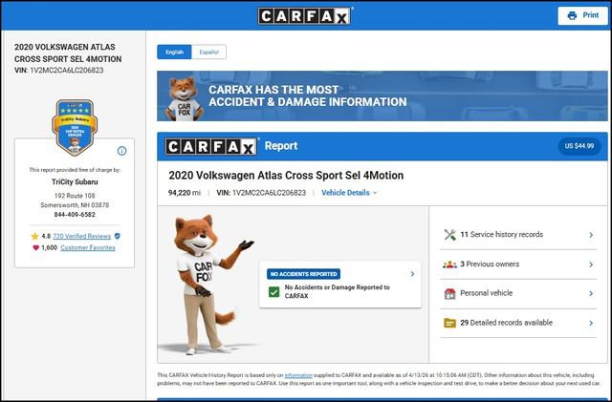Viewport: 612px width, 402px height.
Task: Select the English language tab
Action: [x=174, y=52]
